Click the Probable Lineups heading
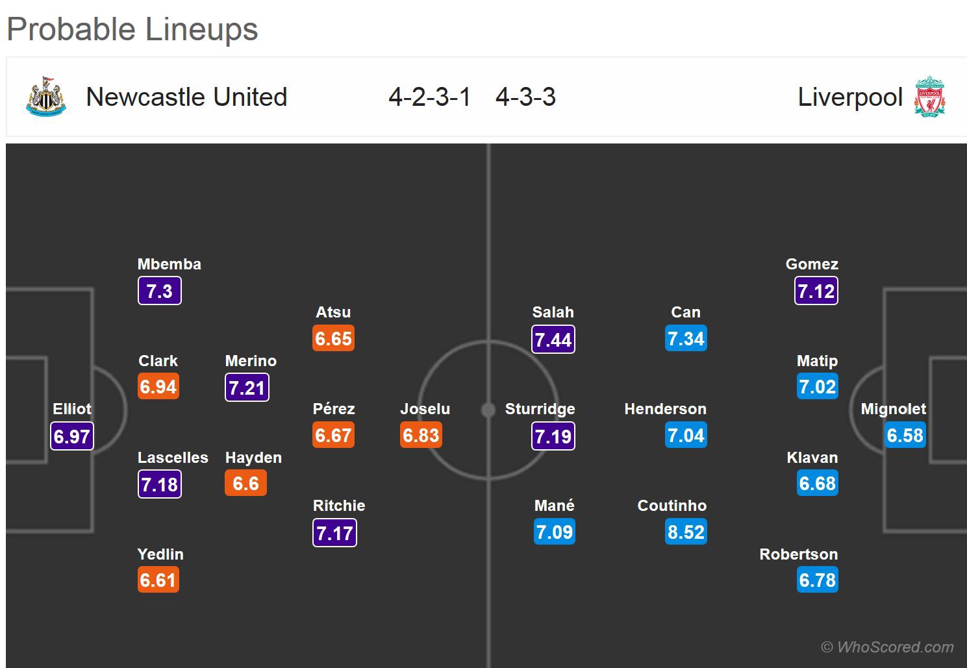Viewport: 967px width, 668px height. coord(132,29)
